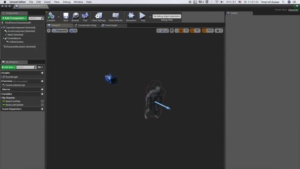Image resolution: width=300 pixels, height=169 pixels.
Task: Open the Lit view mode dropdown
Action: (x=74, y=31)
